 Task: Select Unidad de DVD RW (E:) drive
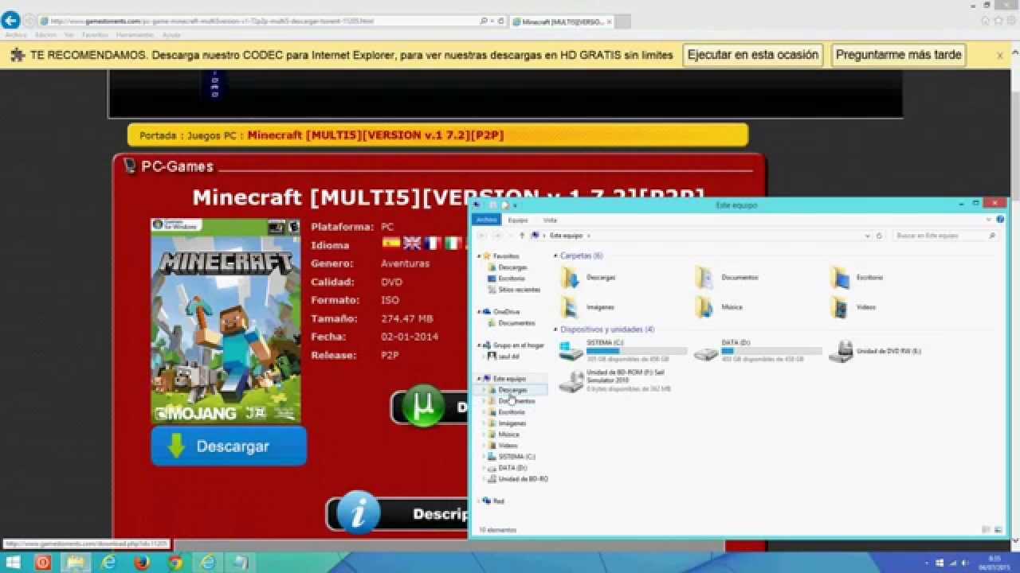pyautogui.click(x=875, y=351)
